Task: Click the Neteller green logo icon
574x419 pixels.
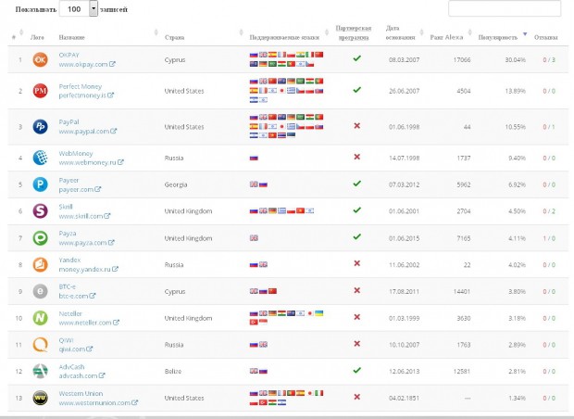Action: tap(40, 318)
